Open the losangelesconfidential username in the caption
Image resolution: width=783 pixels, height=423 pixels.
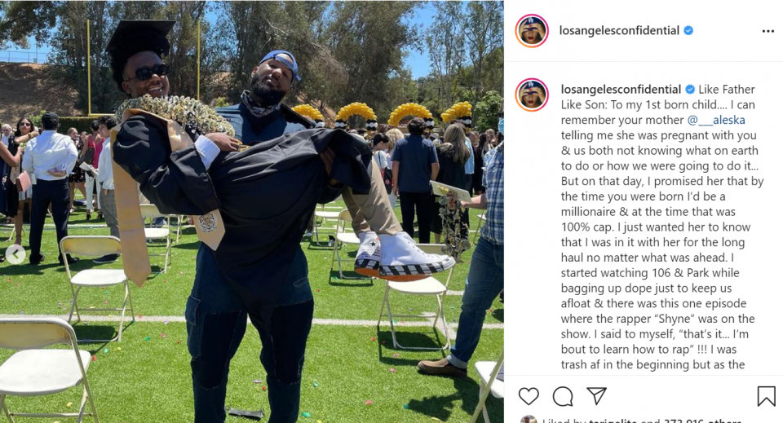tap(621, 90)
